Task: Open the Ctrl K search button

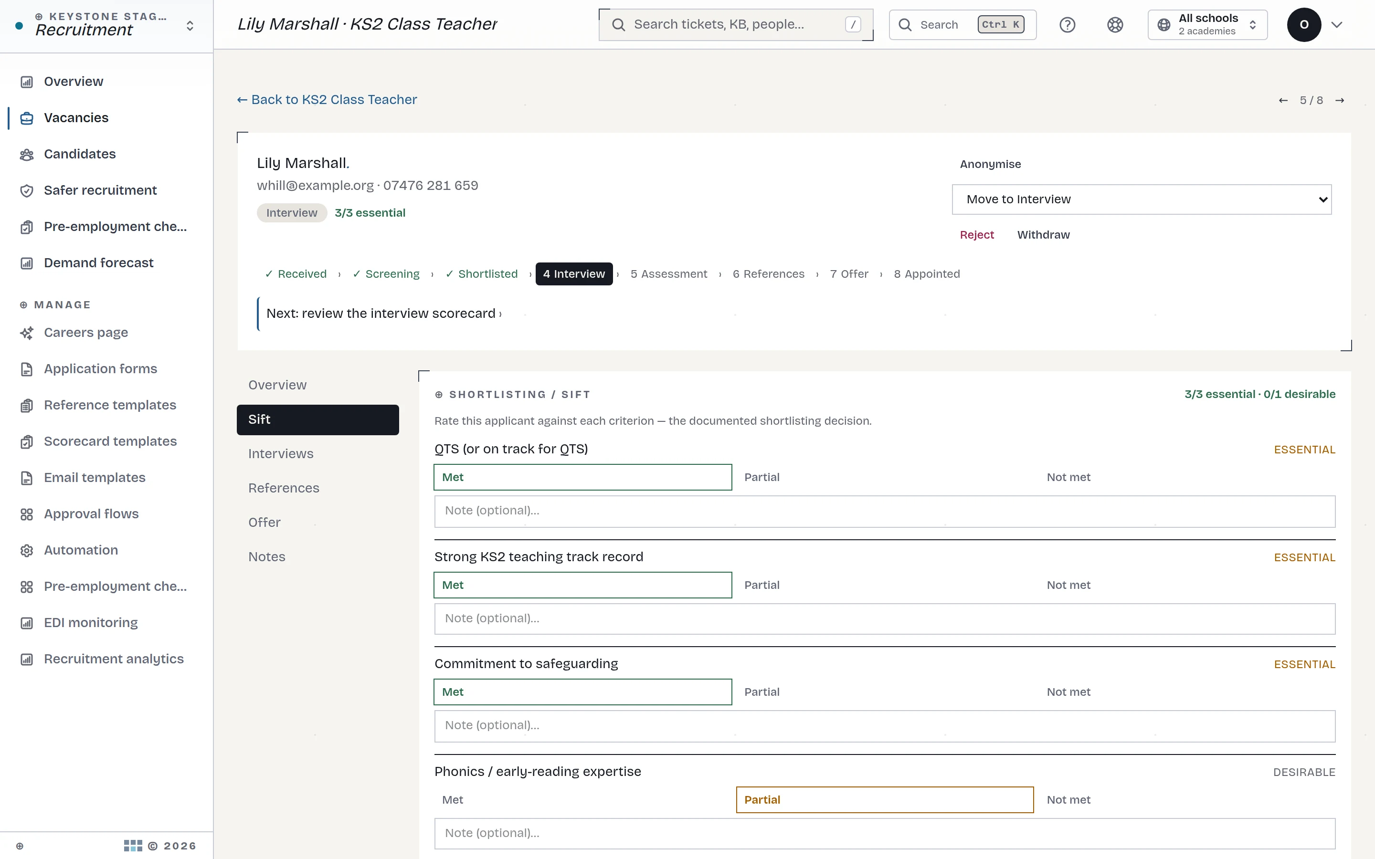Action: tap(962, 25)
